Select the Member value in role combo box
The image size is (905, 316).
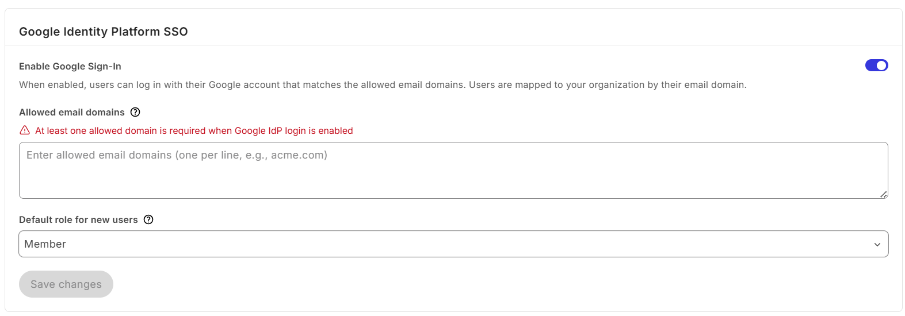click(45, 244)
